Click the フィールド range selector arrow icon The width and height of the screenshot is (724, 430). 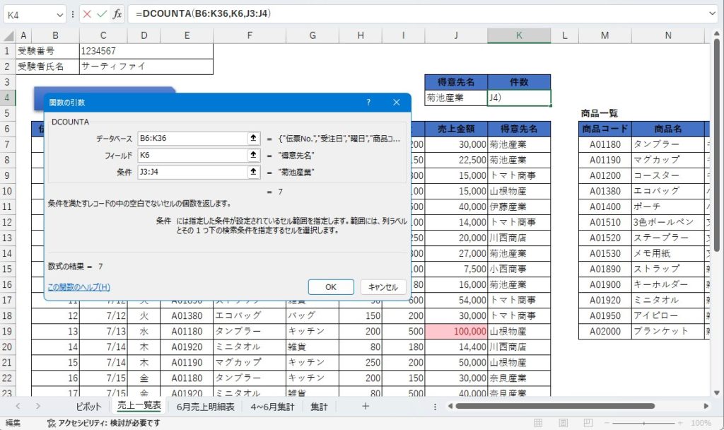[x=253, y=155]
